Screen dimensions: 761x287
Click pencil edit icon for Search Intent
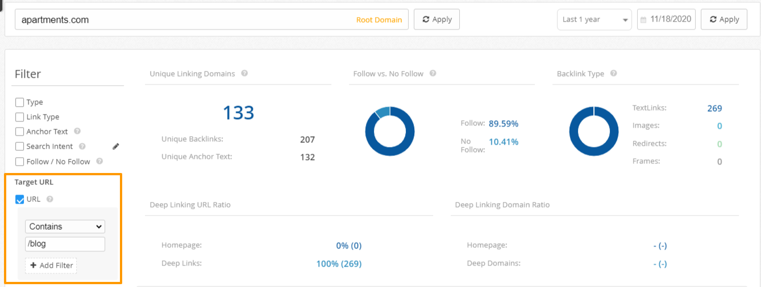tap(116, 146)
